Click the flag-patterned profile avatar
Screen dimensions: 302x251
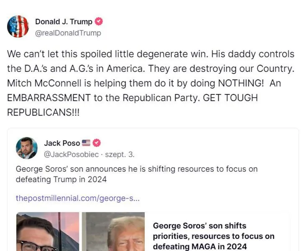pos(18,26)
